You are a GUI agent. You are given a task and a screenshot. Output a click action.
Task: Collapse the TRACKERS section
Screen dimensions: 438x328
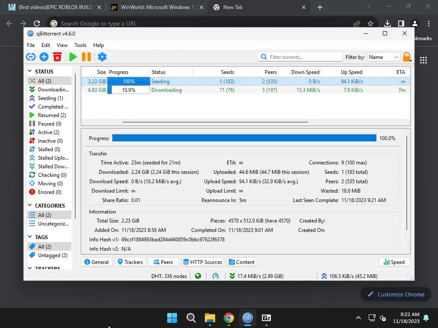pos(30,268)
